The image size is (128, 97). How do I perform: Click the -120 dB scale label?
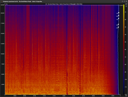125,94
